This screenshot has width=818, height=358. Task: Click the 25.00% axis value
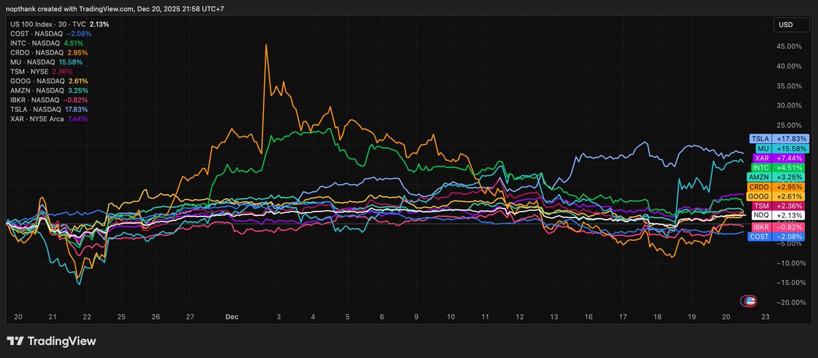789,125
